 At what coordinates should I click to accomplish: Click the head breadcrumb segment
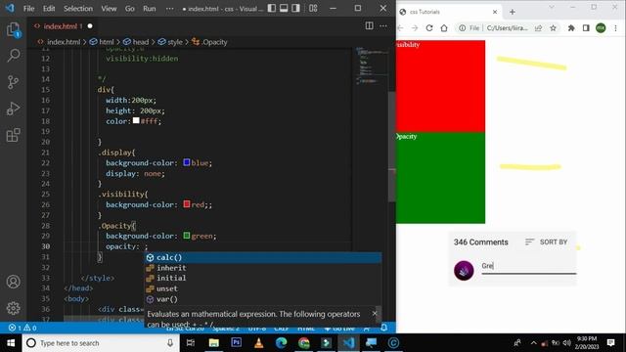coord(141,42)
